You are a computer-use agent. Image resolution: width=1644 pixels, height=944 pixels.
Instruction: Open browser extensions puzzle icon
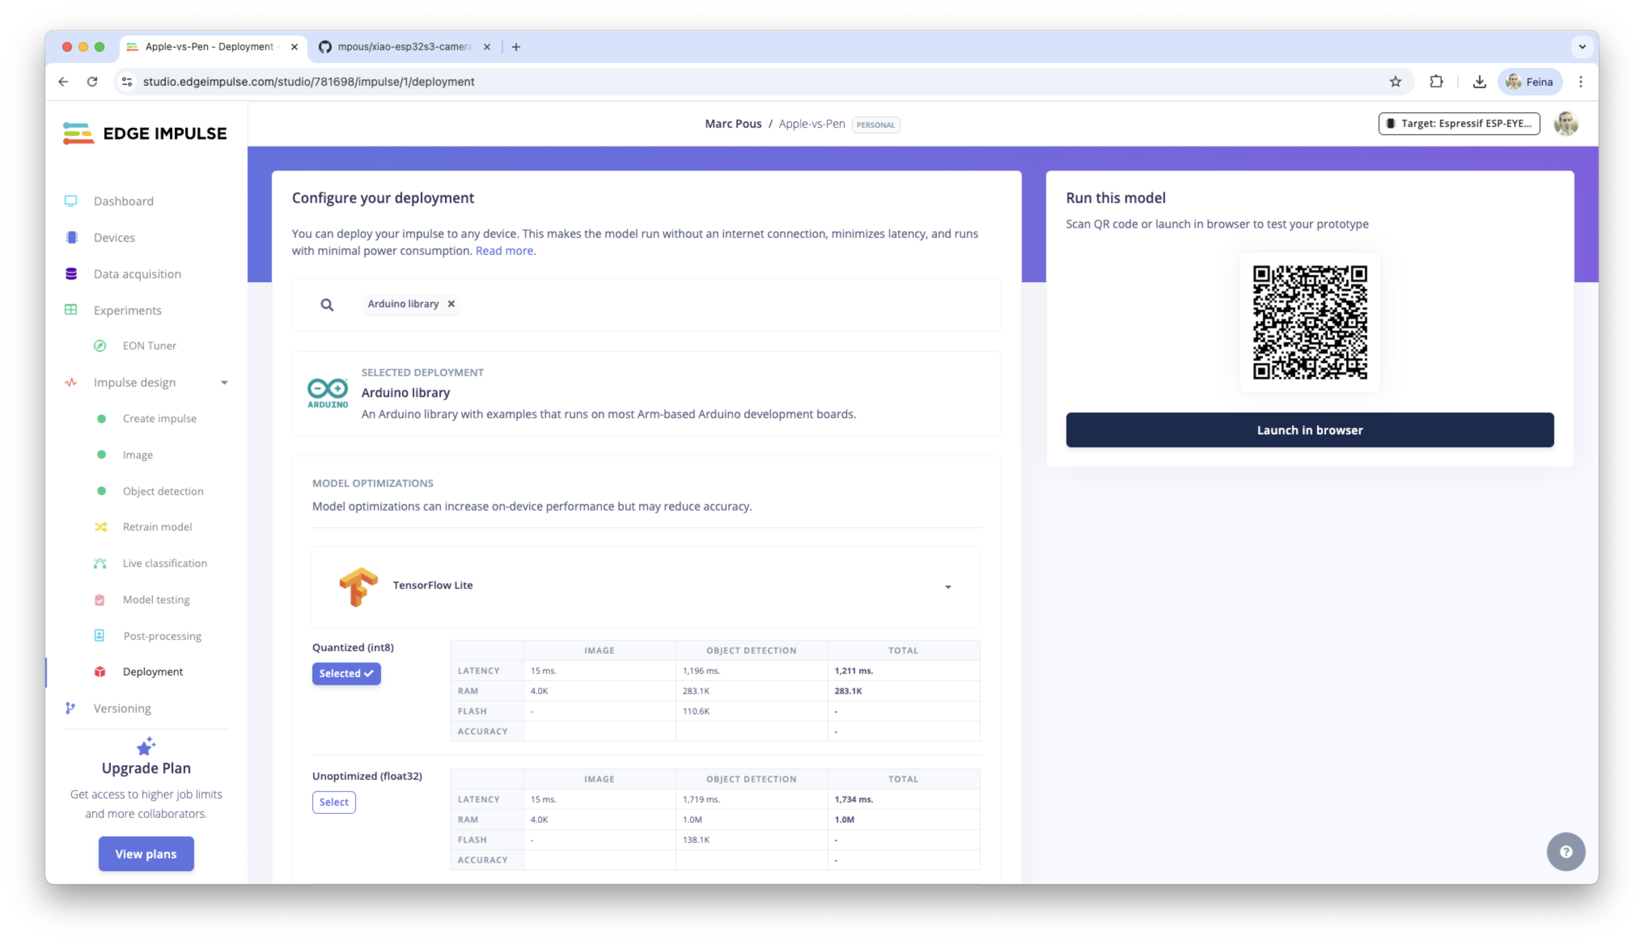pos(1436,82)
